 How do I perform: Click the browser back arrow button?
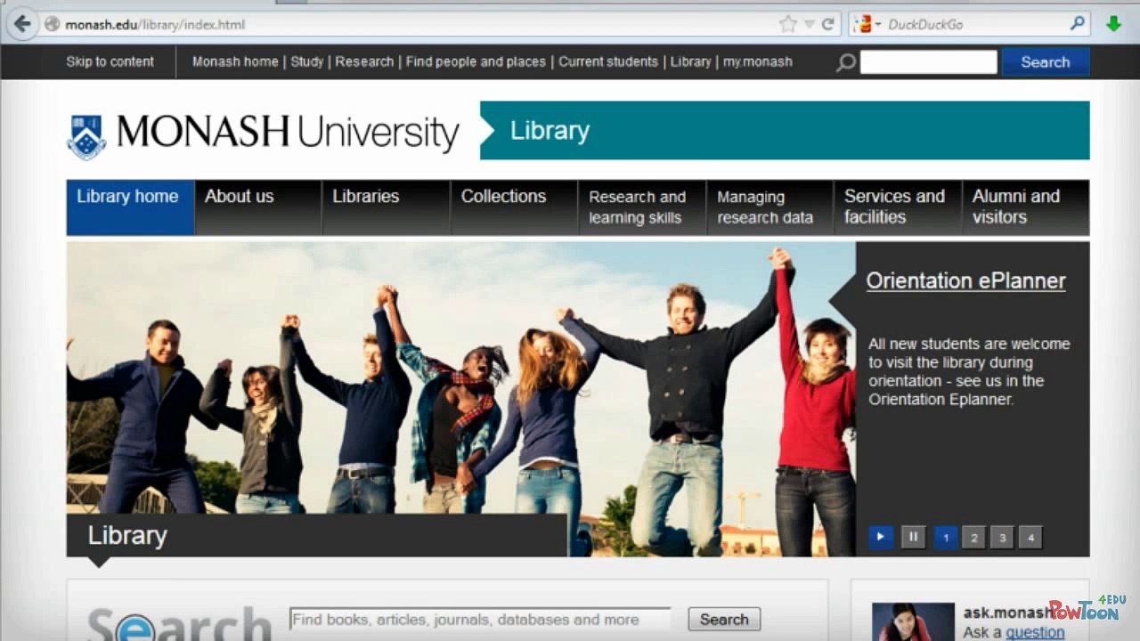click(x=21, y=24)
